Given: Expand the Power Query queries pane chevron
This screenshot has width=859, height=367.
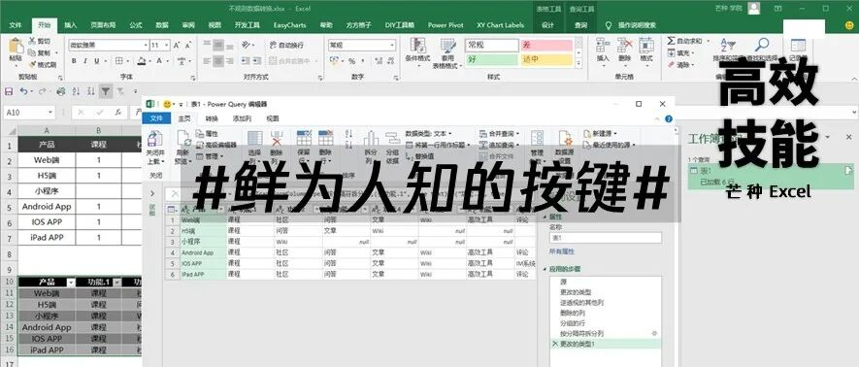Looking at the screenshot, I should point(152,193).
